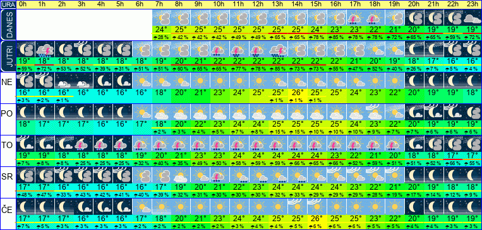Viewport: 482px width, 230px height.
Task: Open the JUTRI day row label
Action: tap(8, 56)
